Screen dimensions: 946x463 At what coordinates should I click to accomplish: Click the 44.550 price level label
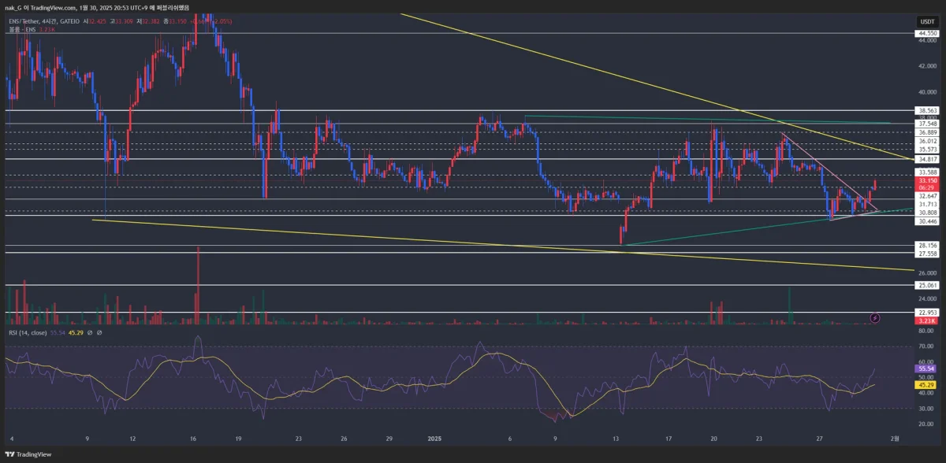(x=926, y=34)
